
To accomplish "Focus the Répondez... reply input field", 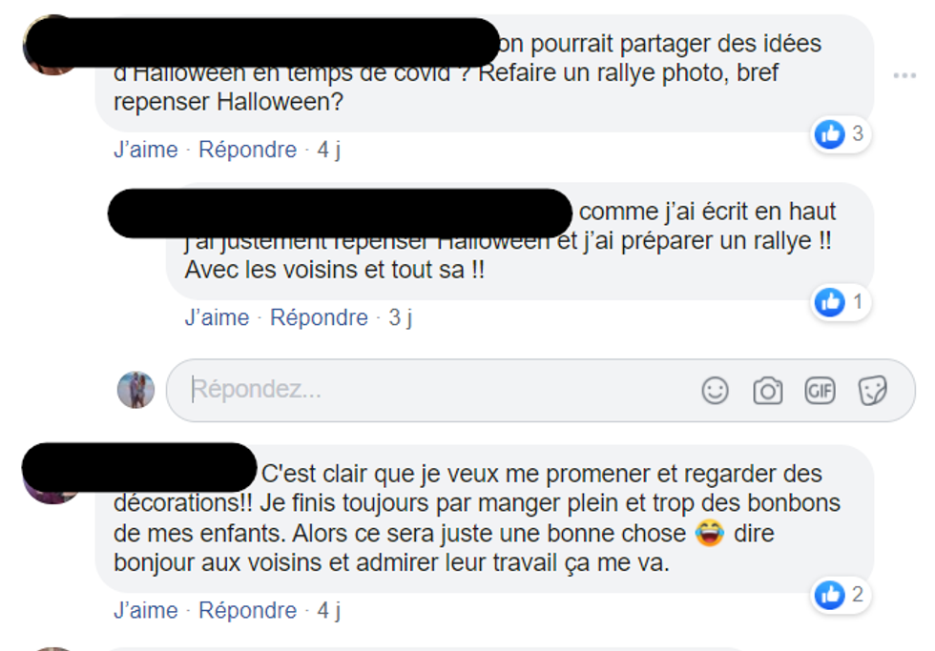I will pos(441,390).
